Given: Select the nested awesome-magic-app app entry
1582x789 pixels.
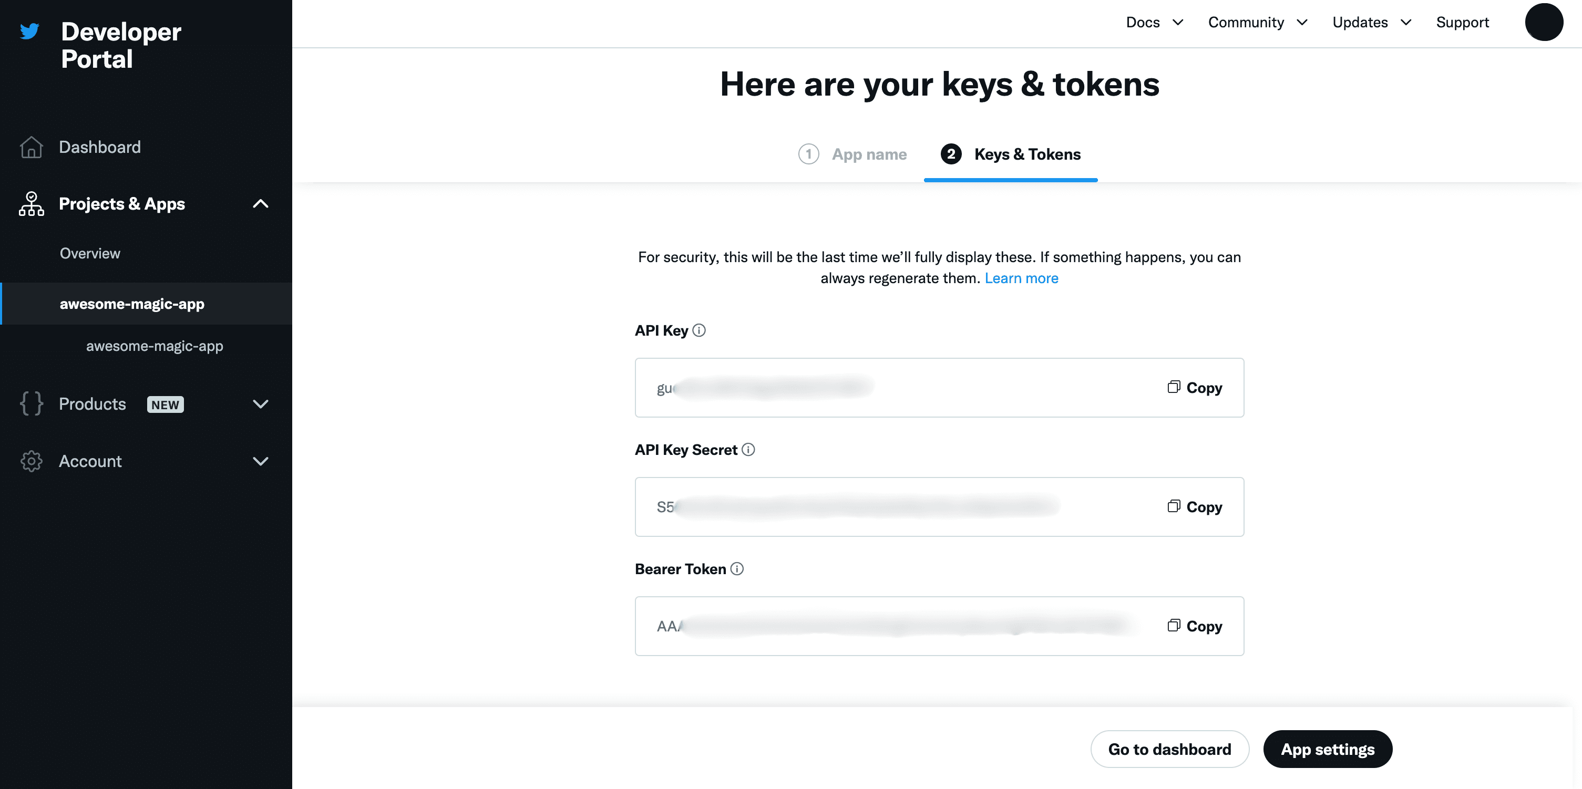Looking at the screenshot, I should tap(155, 346).
